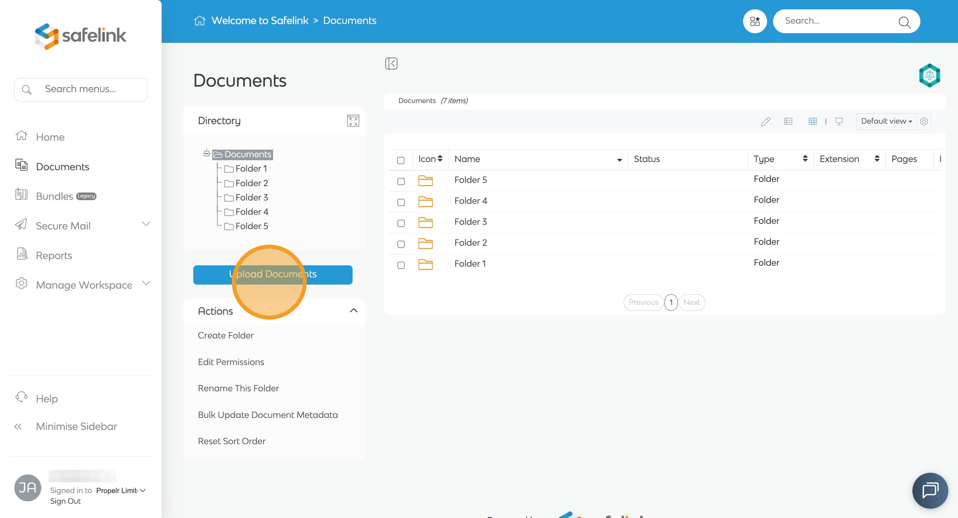Open Bundles Legacy menu item

[55, 196]
